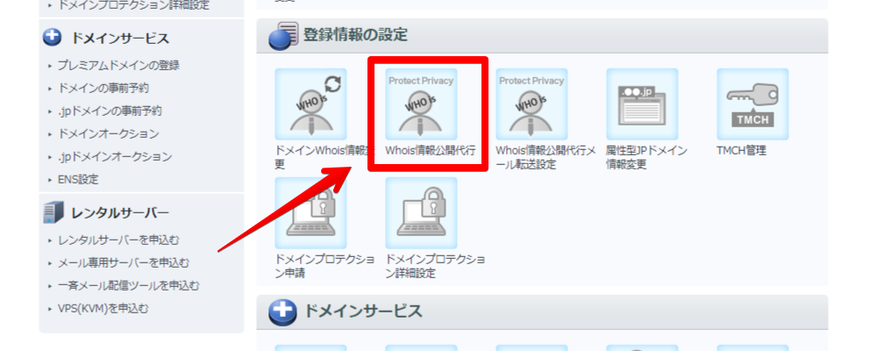Click sidebar レンタルサーバー heading text
877x351 pixels.
click(120, 213)
